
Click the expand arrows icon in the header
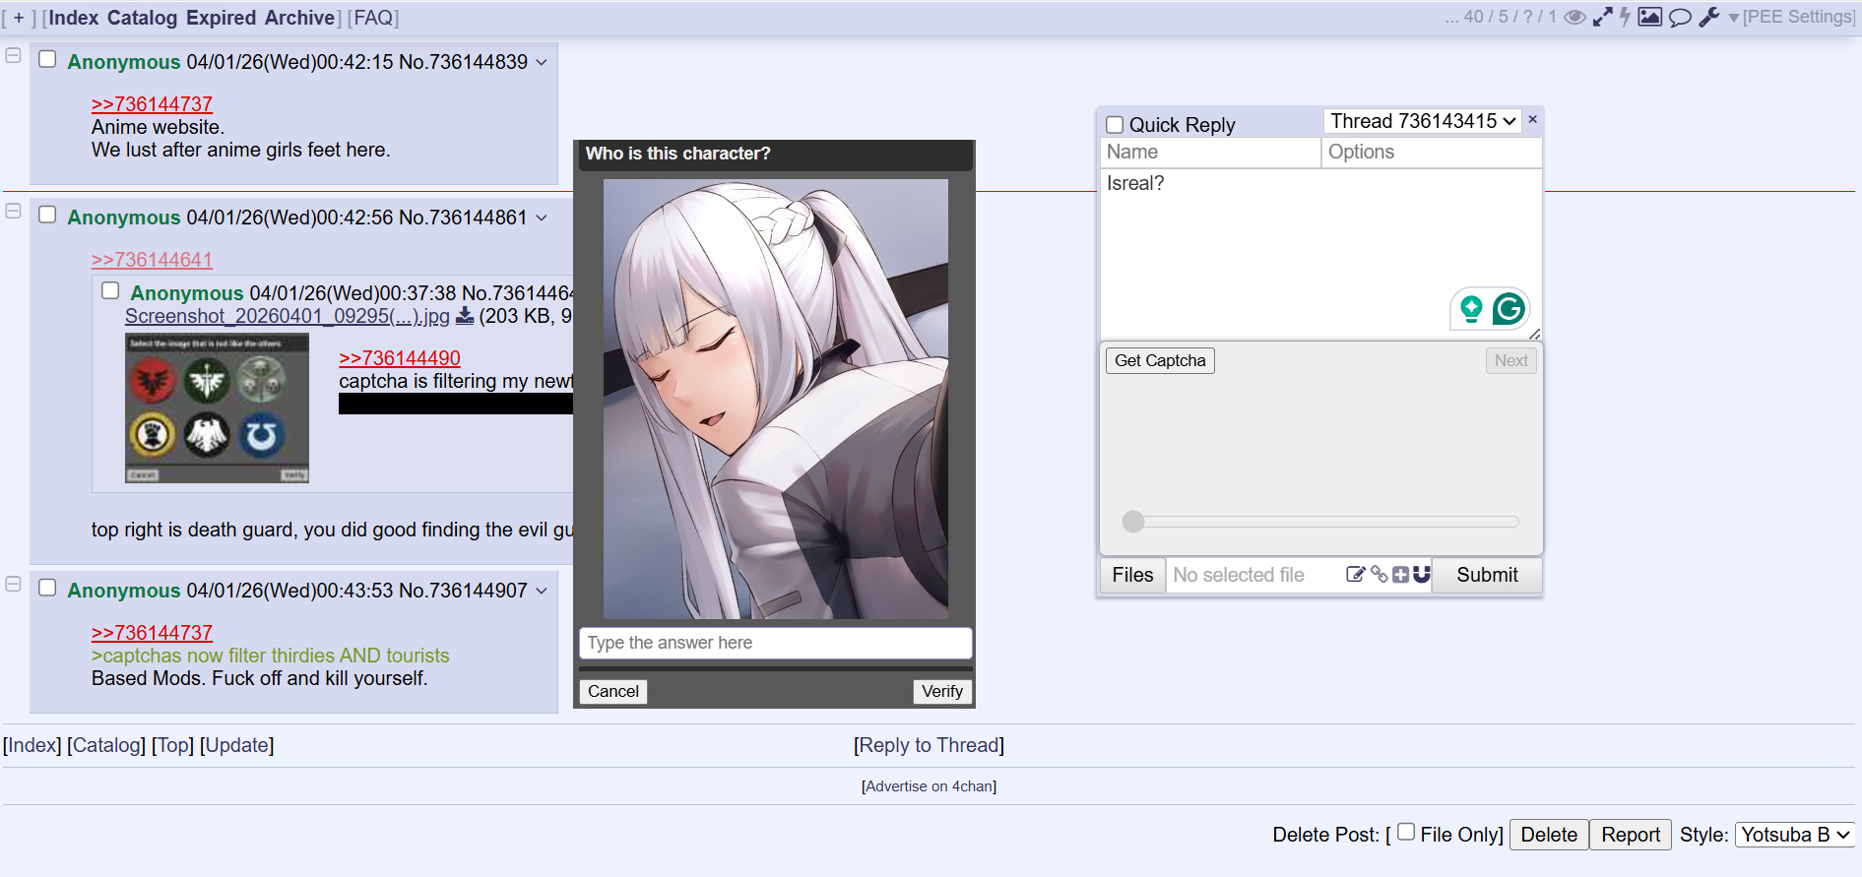click(x=1603, y=17)
